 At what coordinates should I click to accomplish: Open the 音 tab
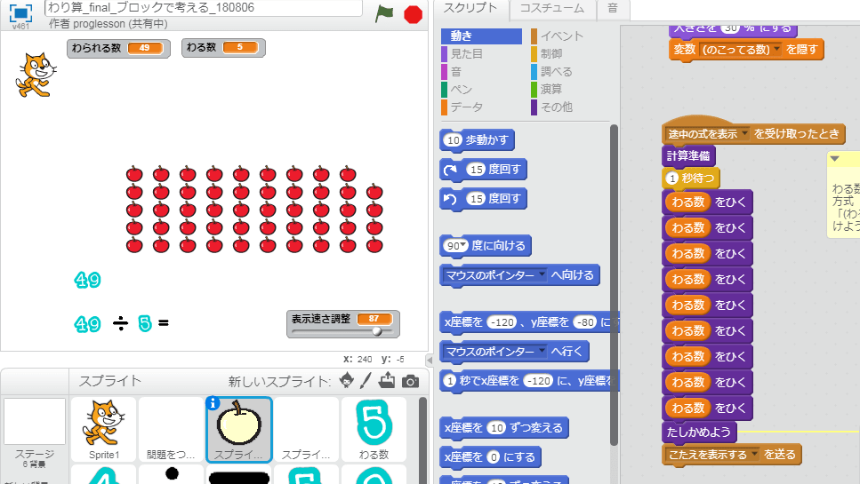coord(613,8)
